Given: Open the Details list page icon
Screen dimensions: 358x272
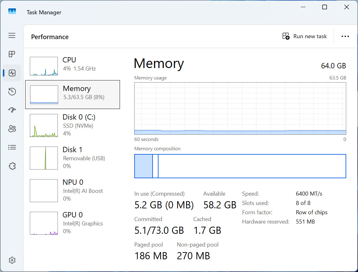Looking at the screenshot, I should pos(12,147).
